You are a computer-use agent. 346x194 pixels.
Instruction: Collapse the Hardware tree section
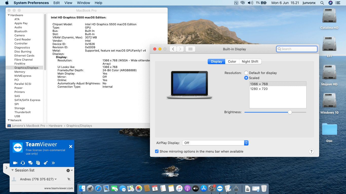tap(9, 15)
